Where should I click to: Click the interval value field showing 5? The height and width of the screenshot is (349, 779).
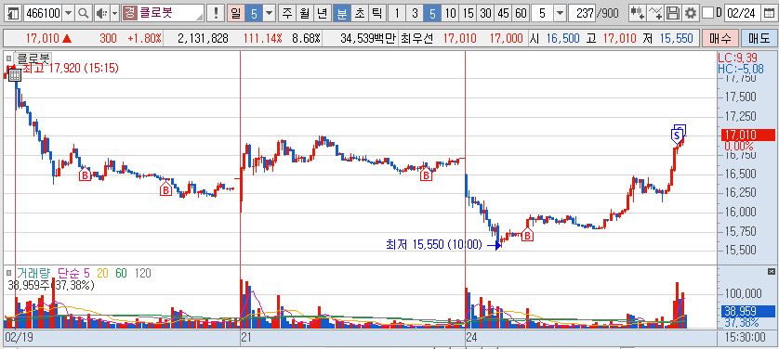pyautogui.click(x=543, y=13)
